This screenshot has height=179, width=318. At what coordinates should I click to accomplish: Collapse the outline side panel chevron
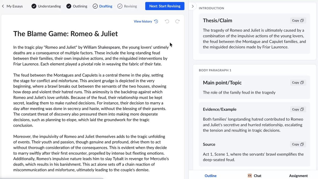(193, 6)
